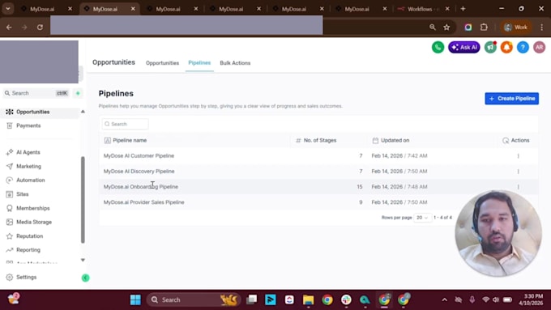Click the Create Pipeline button
The image size is (551, 310).
coord(511,99)
